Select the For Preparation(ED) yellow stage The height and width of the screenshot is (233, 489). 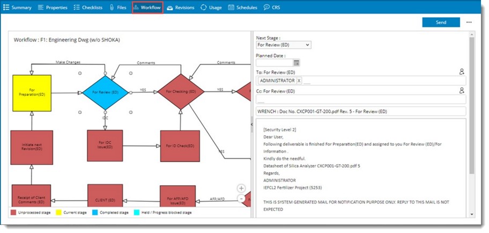(32, 93)
